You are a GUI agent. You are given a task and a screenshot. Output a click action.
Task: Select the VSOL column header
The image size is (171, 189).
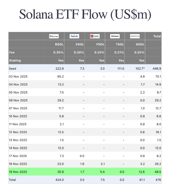79,44
